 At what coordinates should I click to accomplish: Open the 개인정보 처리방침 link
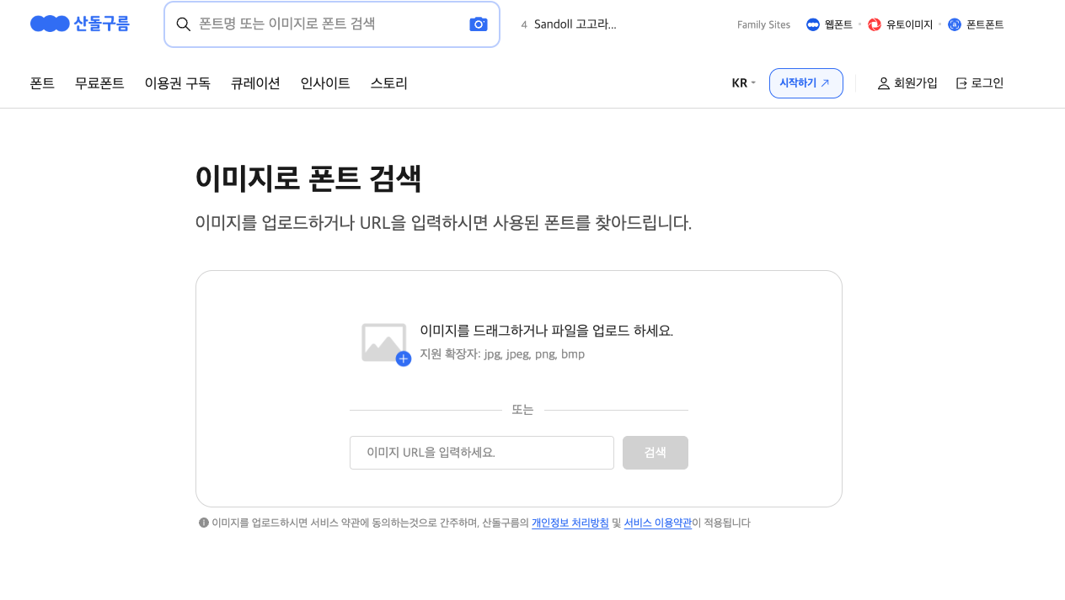(570, 523)
